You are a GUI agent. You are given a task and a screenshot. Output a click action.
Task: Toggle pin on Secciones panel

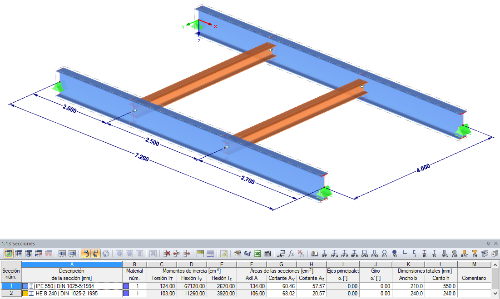coord(488,244)
